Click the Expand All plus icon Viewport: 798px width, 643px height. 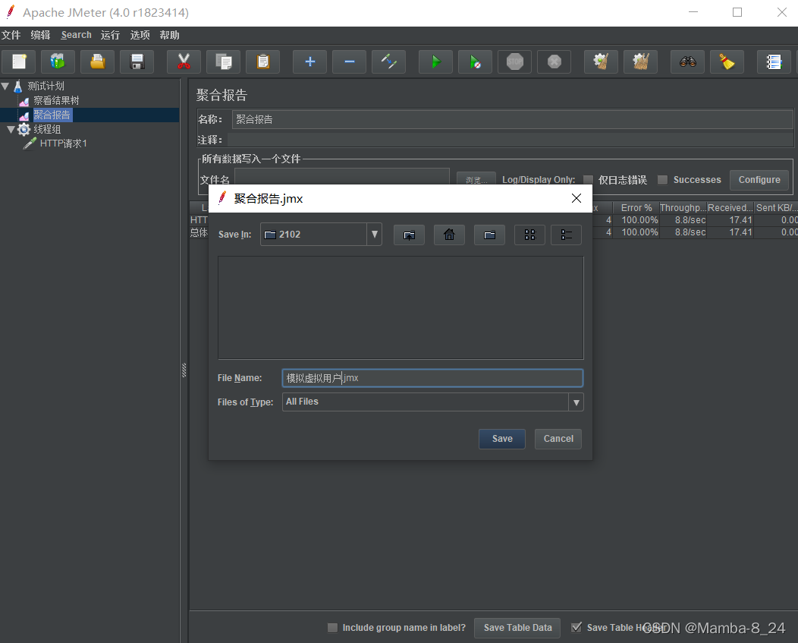310,61
